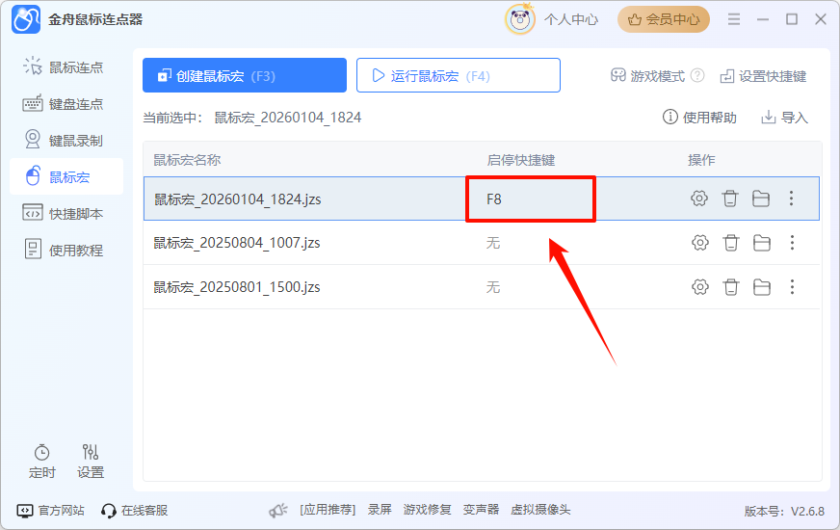Open 会员中心
Screen dimensions: 840x530
tap(663, 19)
